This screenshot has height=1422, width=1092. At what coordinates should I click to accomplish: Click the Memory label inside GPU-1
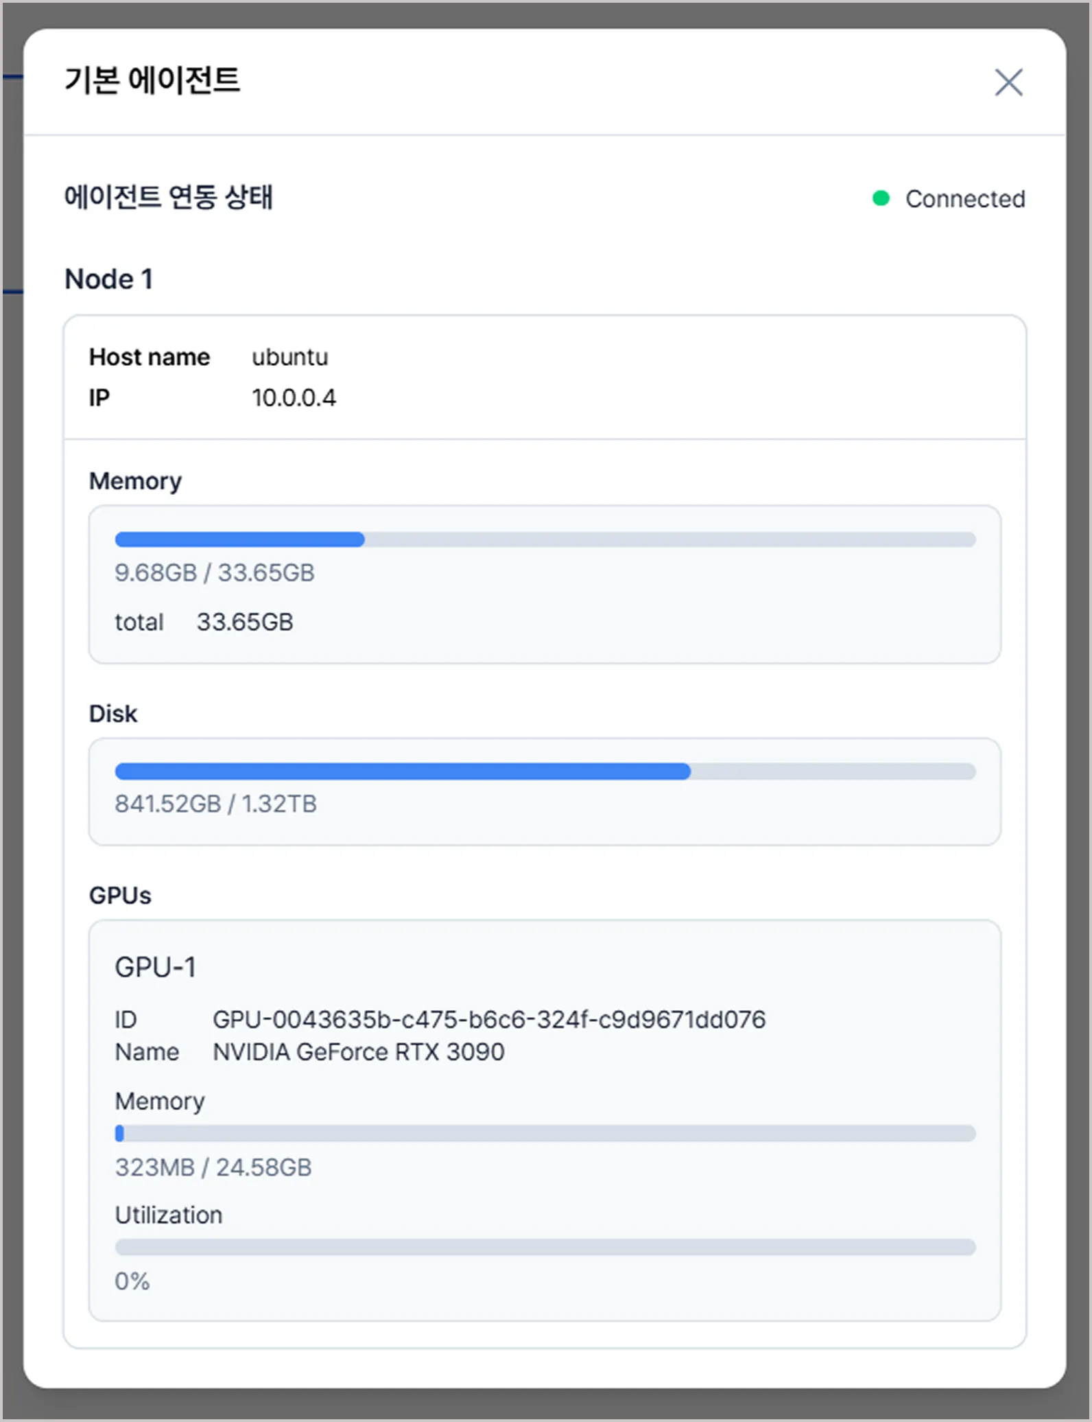pyautogui.click(x=160, y=1102)
